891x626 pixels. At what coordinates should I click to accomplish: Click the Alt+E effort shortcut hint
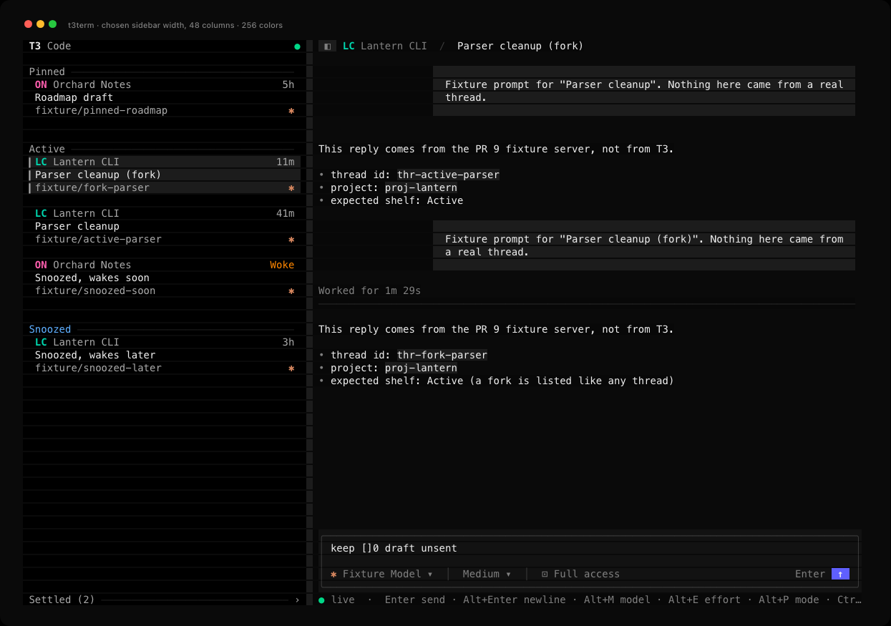pyautogui.click(x=704, y=600)
